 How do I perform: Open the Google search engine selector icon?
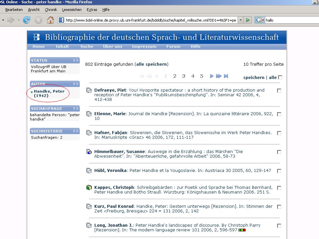(x=260, y=20)
